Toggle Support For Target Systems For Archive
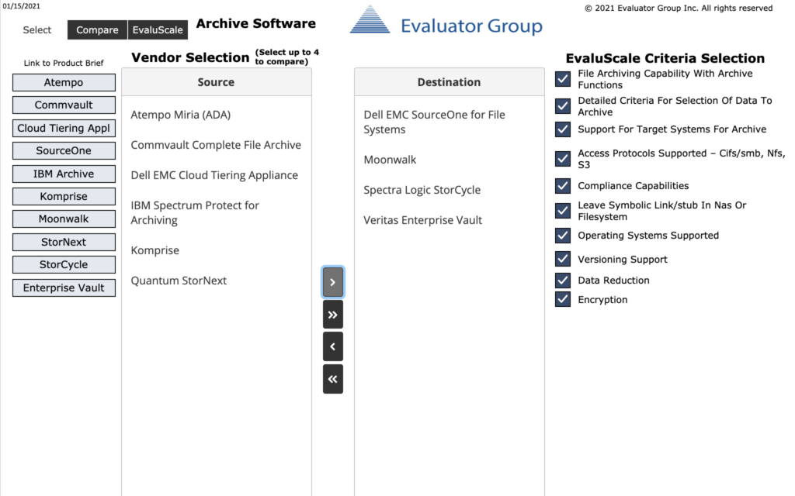The width and height of the screenshot is (795, 496). [562, 129]
